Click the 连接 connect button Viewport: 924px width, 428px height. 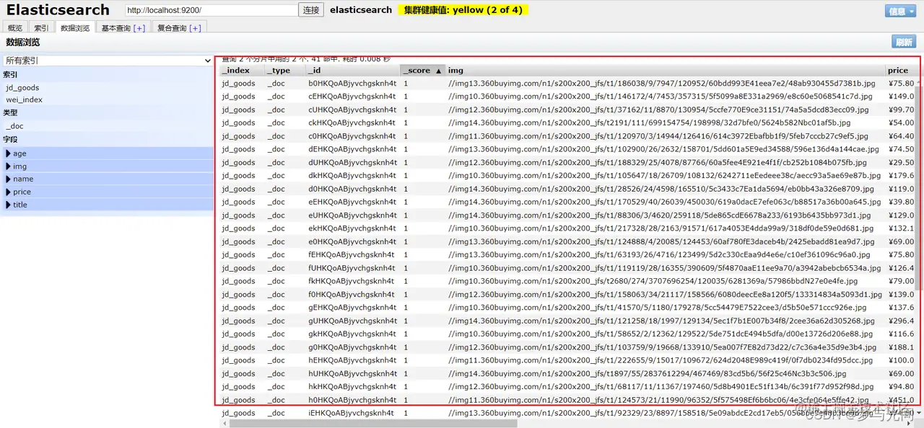coord(311,10)
